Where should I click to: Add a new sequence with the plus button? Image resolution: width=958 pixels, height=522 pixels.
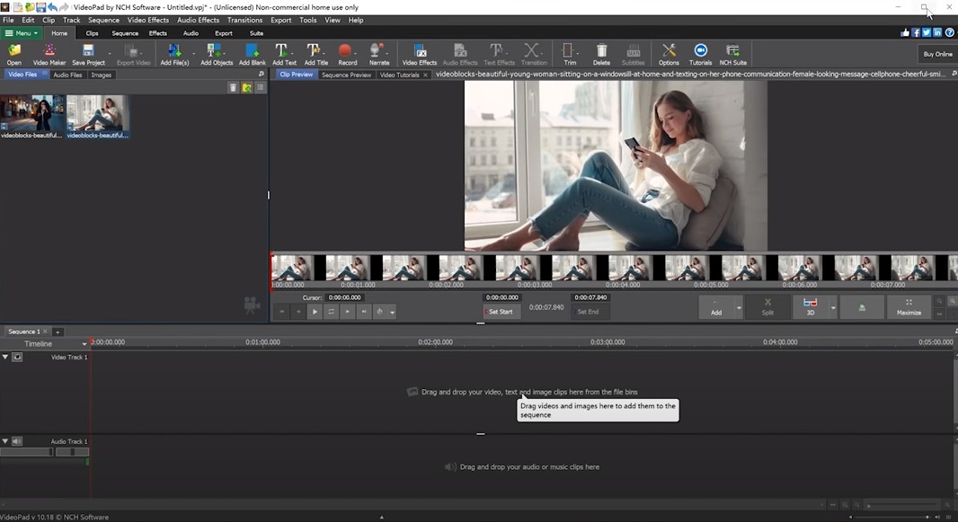58,332
